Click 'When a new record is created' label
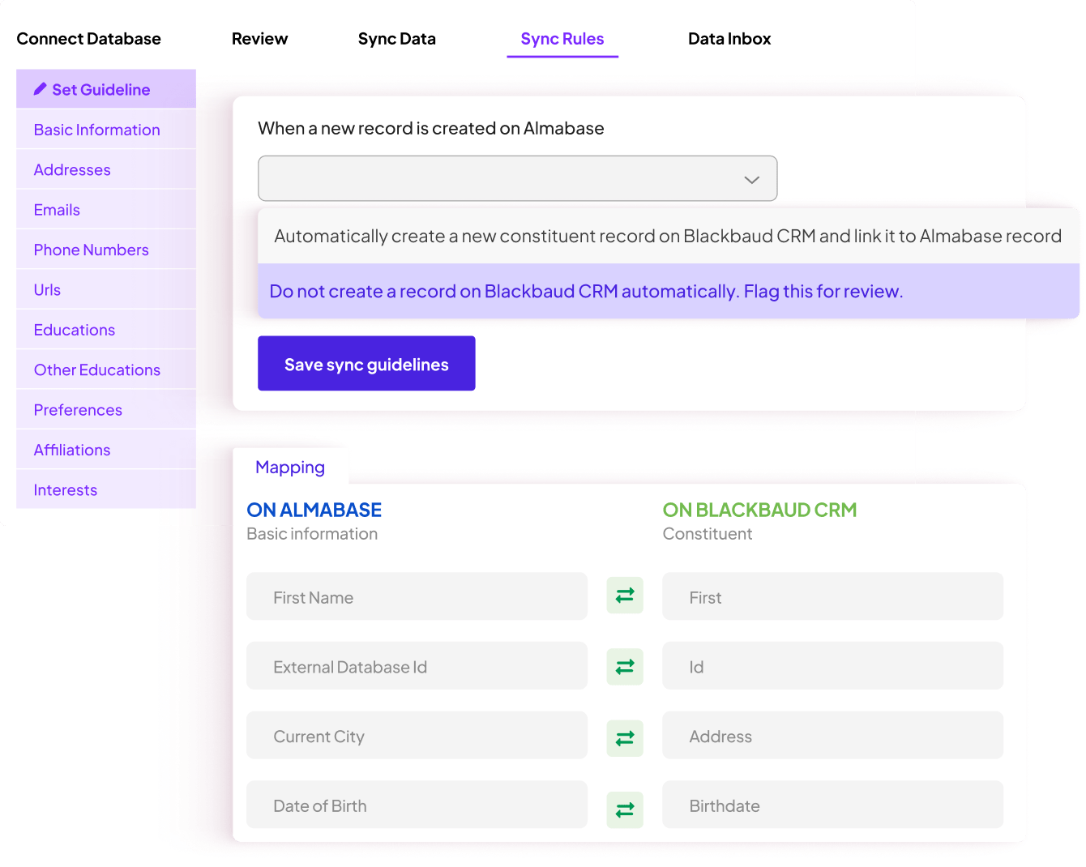Screen dimensions: 1086x867 coord(430,128)
